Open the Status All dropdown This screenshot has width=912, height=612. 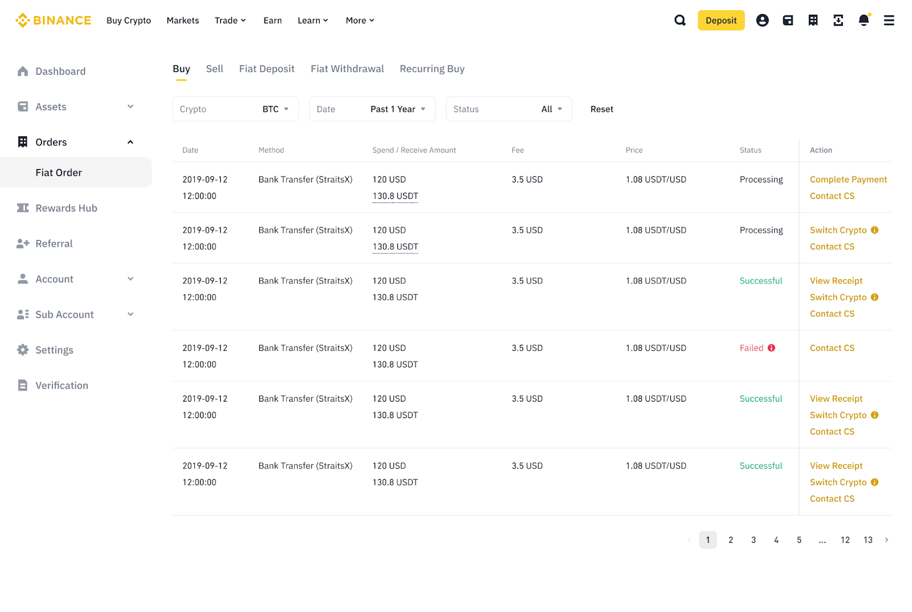coord(509,109)
